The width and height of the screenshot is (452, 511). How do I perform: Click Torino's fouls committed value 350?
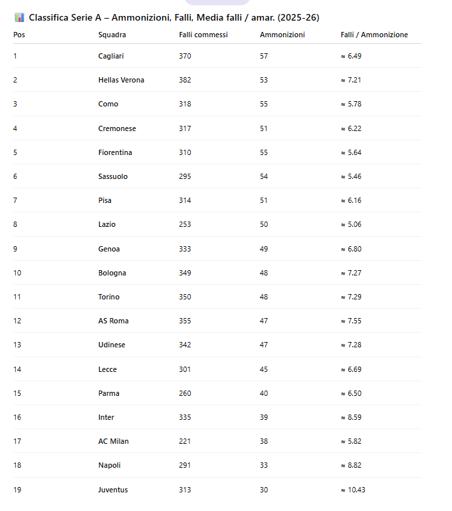click(185, 297)
